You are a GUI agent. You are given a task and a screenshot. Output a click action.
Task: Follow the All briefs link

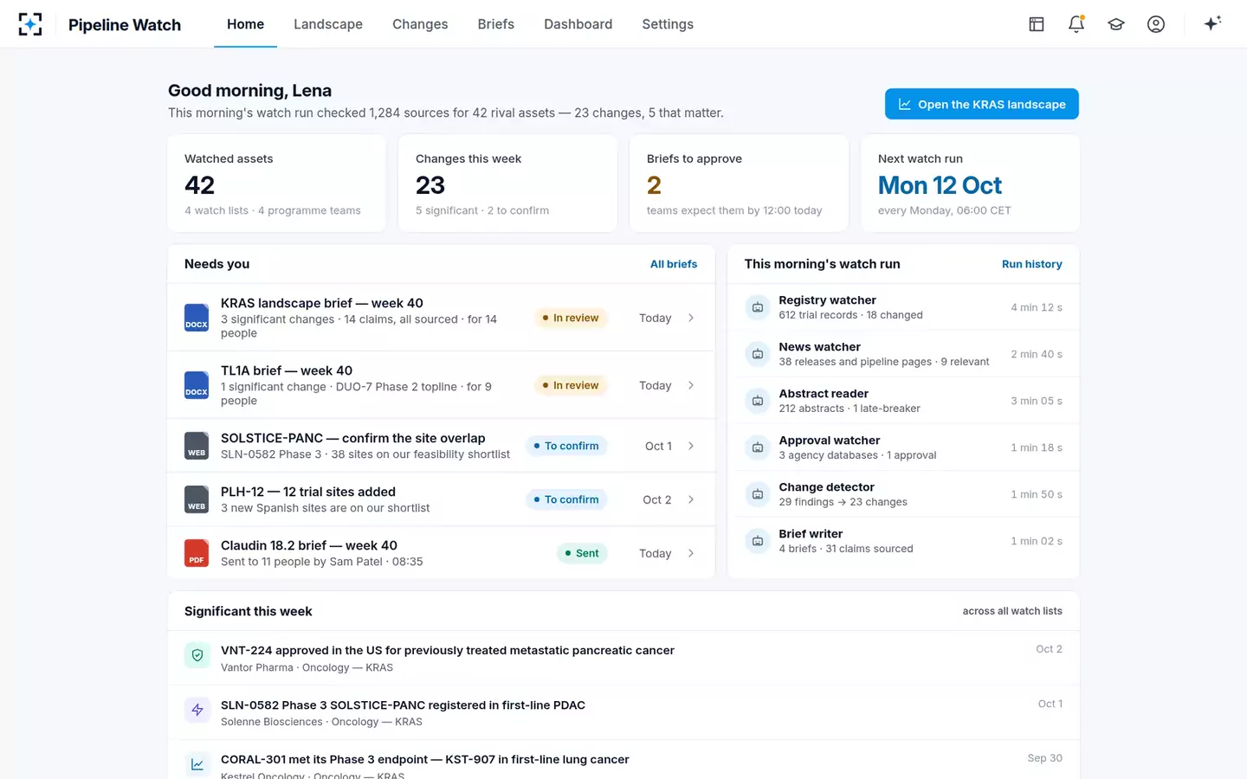click(x=674, y=264)
